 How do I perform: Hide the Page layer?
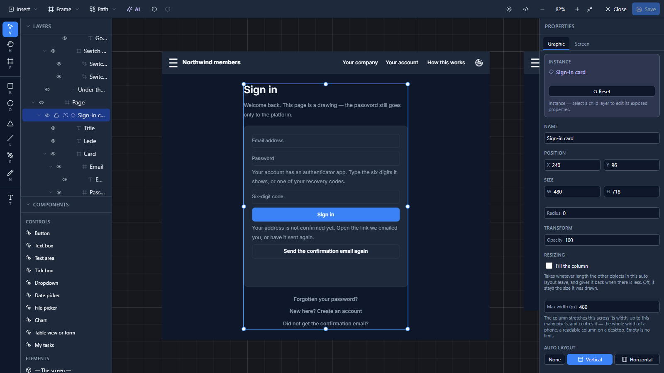pyautogui.click(x=41, y=102)
